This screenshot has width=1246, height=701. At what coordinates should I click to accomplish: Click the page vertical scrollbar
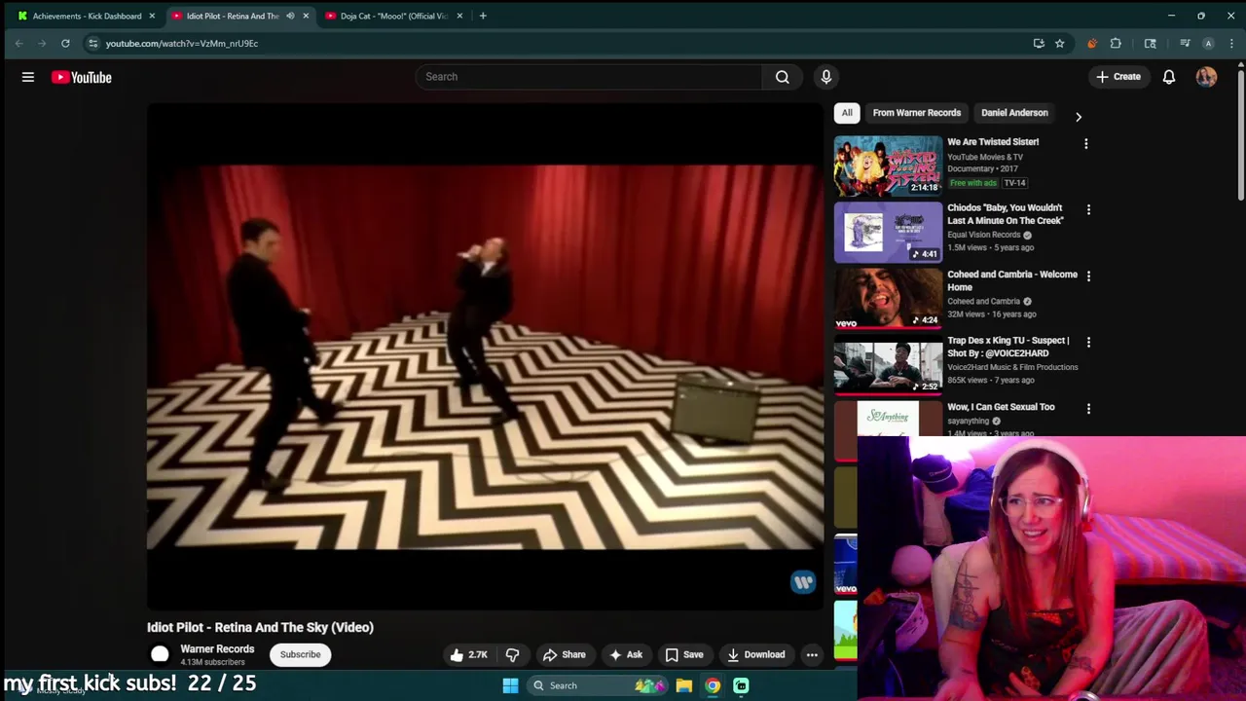pos(1240,136)
